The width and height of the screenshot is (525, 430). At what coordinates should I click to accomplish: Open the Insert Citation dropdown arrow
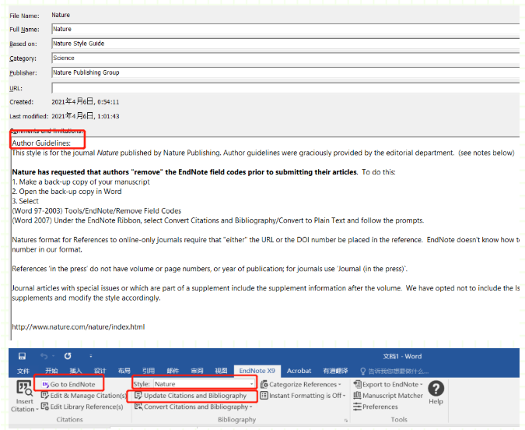(x=37, y=409)
